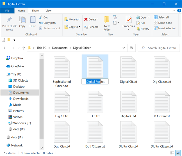This screenshot has width=182, height=156.
Task: Open the Copy to dropdown menu
Action: (x=80, y=27)
